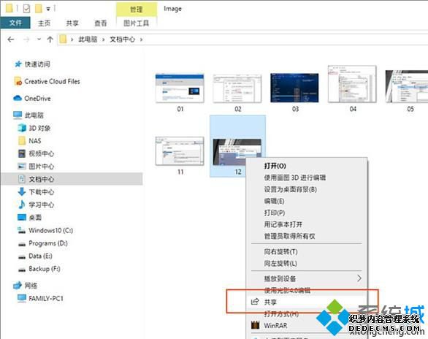Choose 向右旋转(T) menu entry
This screenshot has width=428, height=339.
pos(307,251)
